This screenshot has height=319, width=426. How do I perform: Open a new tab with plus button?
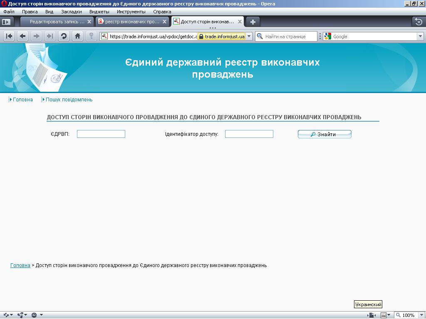pos(253,22)
